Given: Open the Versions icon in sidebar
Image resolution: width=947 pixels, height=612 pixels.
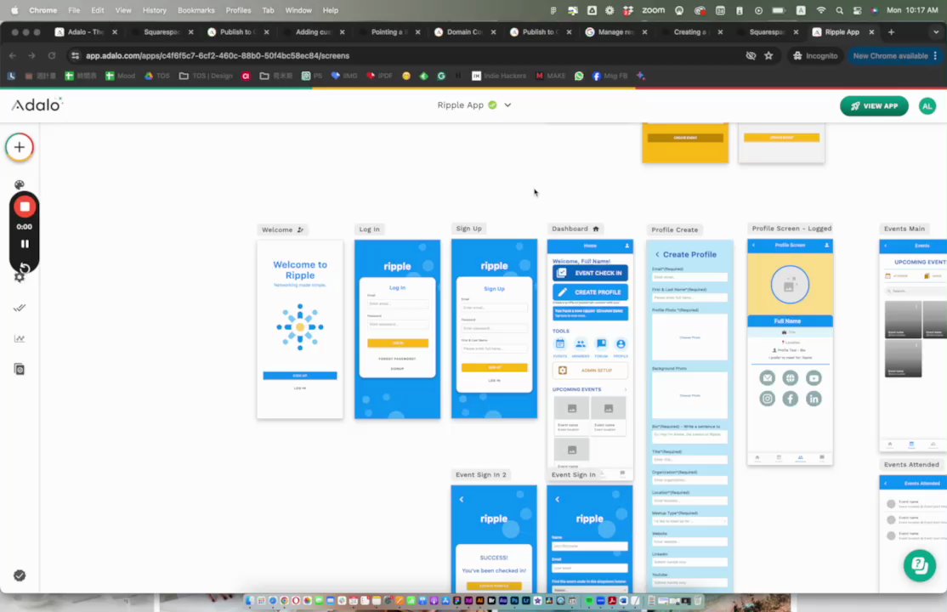Looking at the screenshot, I should (x=20, y=369).
